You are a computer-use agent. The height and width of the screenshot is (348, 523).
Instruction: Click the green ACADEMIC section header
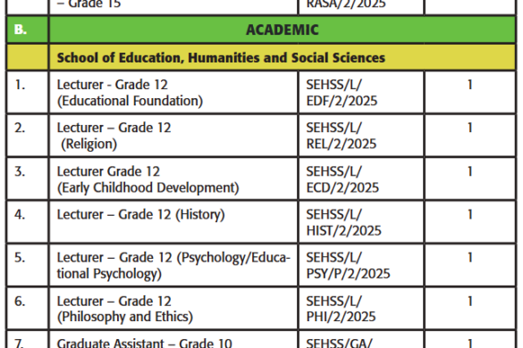pos(283,29)
